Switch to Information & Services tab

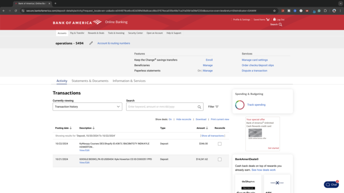point(129,81)
